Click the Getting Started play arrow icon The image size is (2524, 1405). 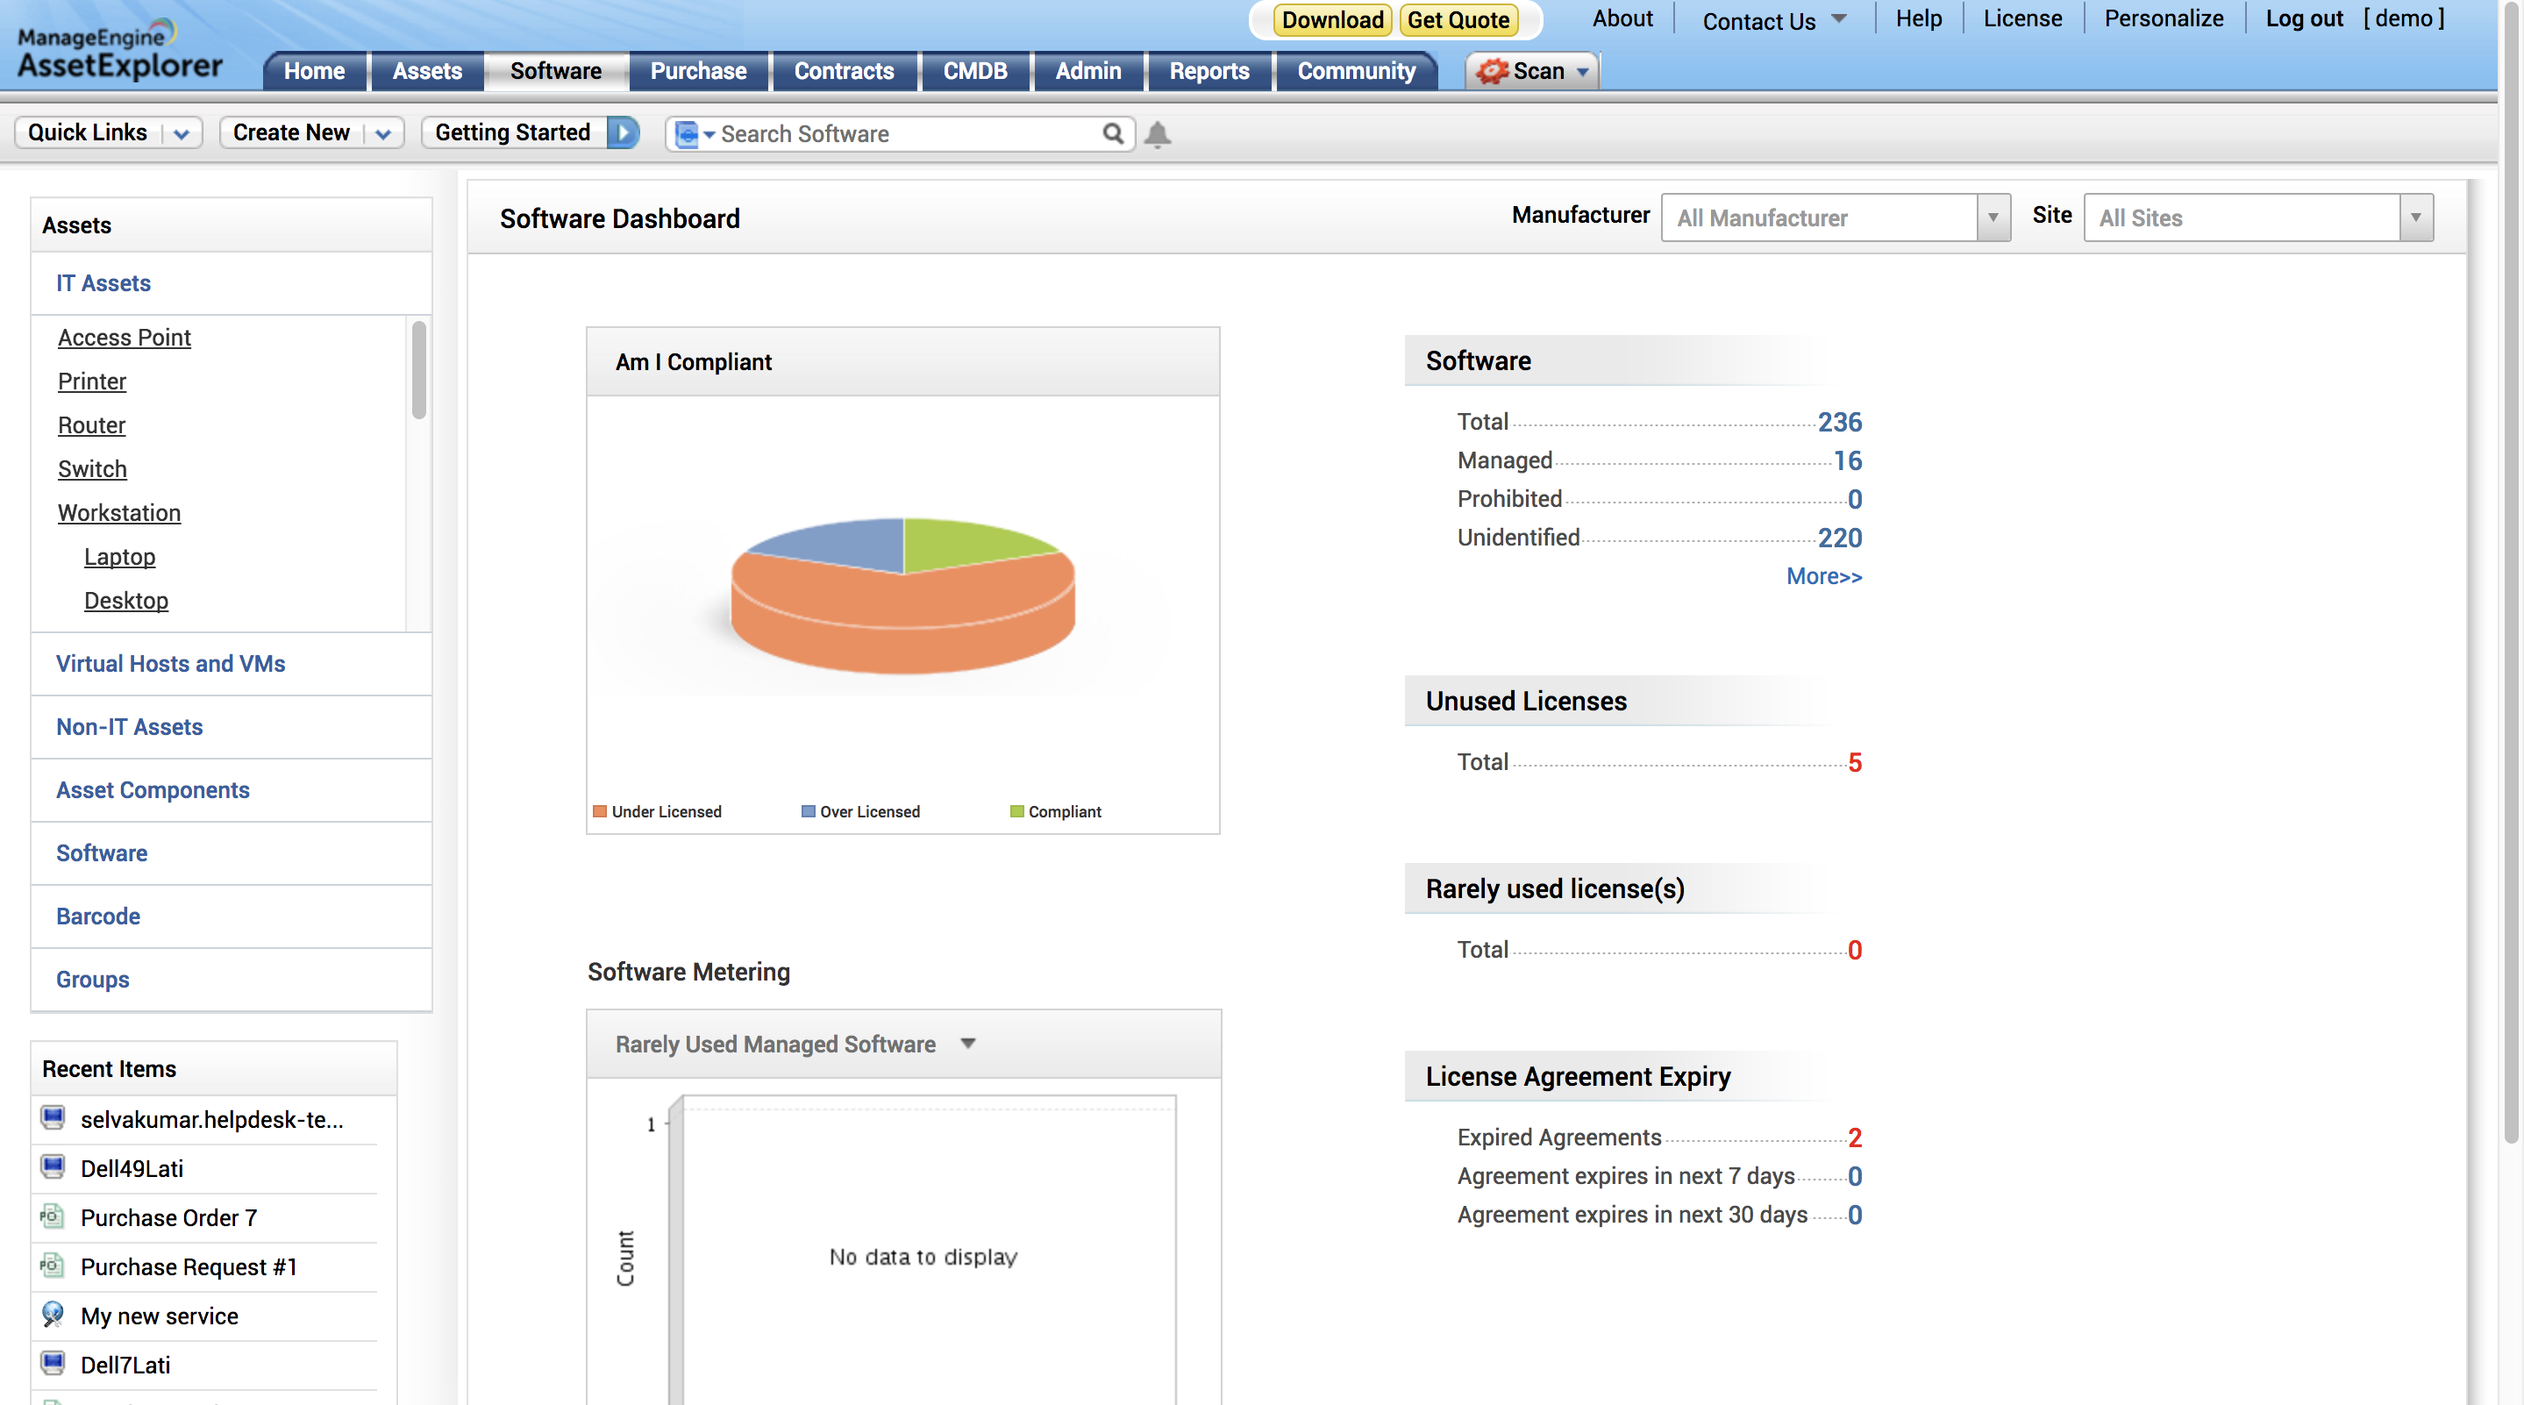click(622, 132)
